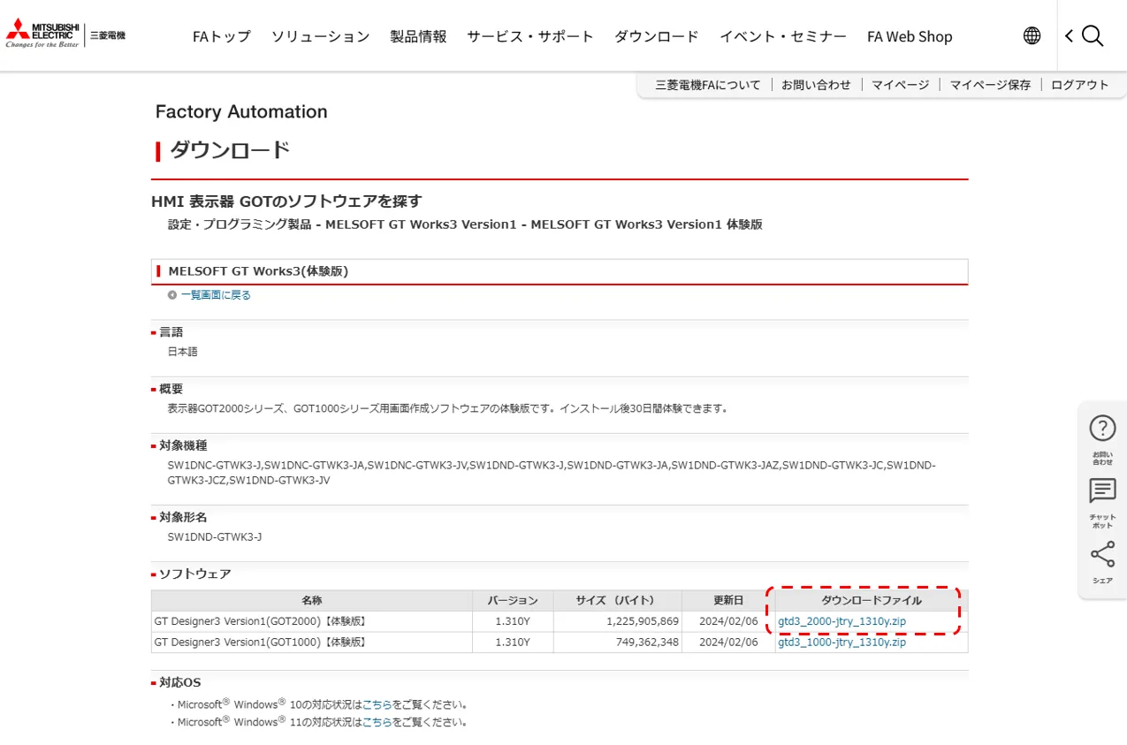
Task: Click the ログアウト logout link
Action: pos(1079,85)
